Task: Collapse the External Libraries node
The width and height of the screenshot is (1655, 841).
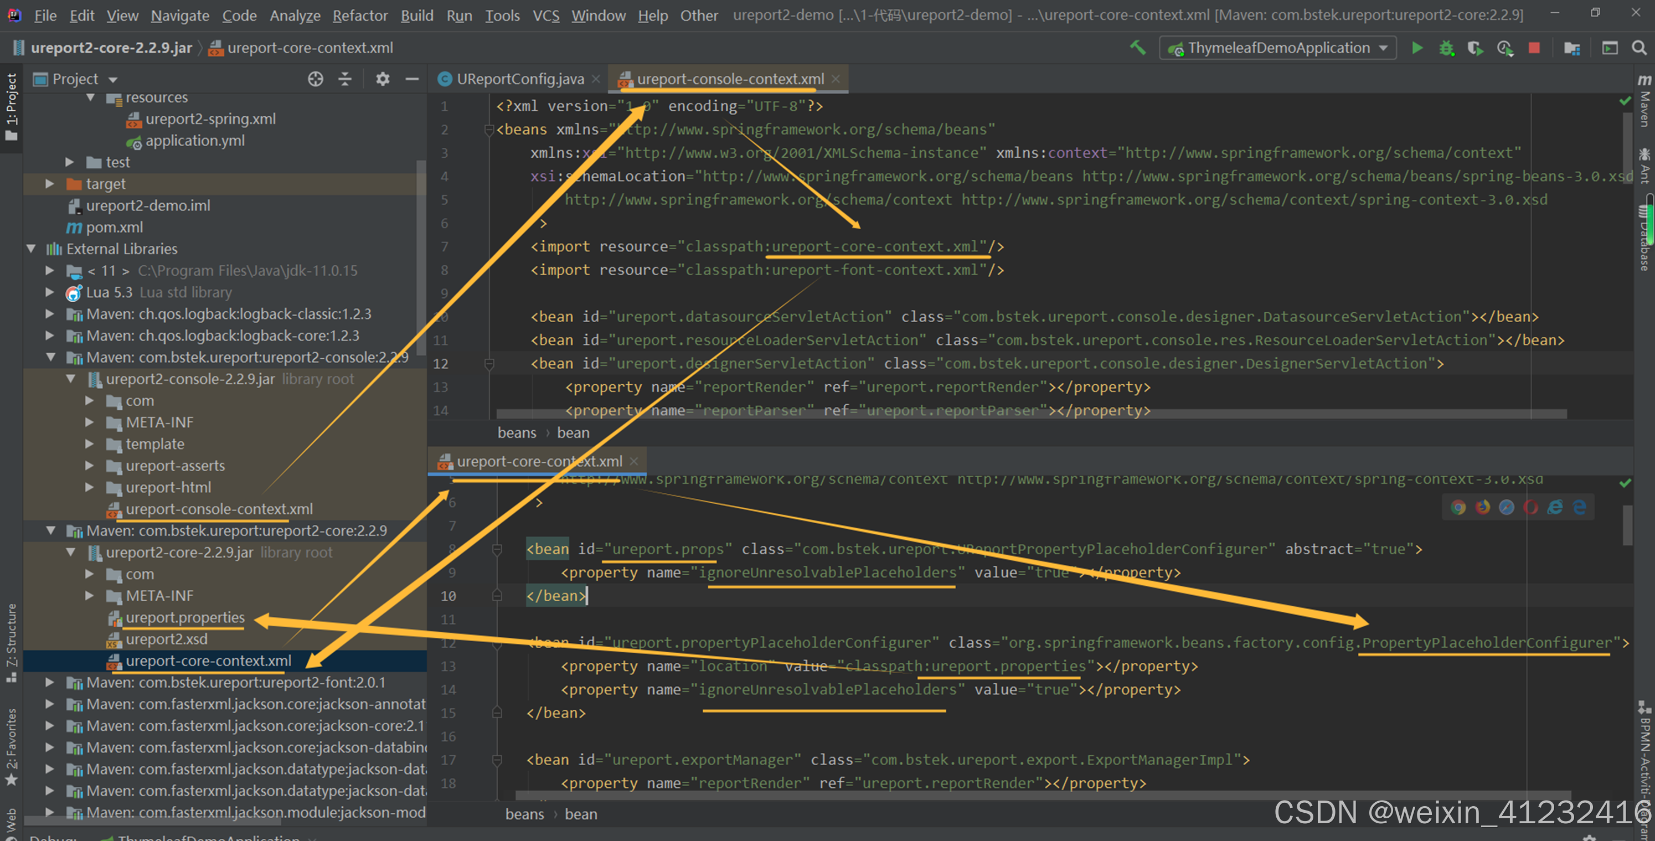Action: tap(31, 249)
